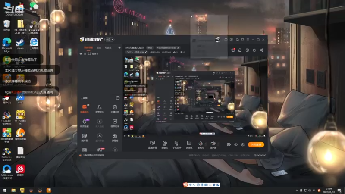Click the record video icon beside start button

tap(229, 144)
